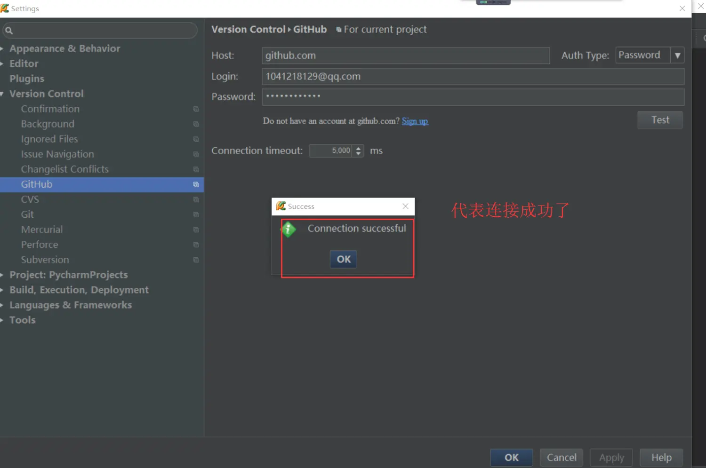Expand Languages & Frameworks section

tap(2, 305)
